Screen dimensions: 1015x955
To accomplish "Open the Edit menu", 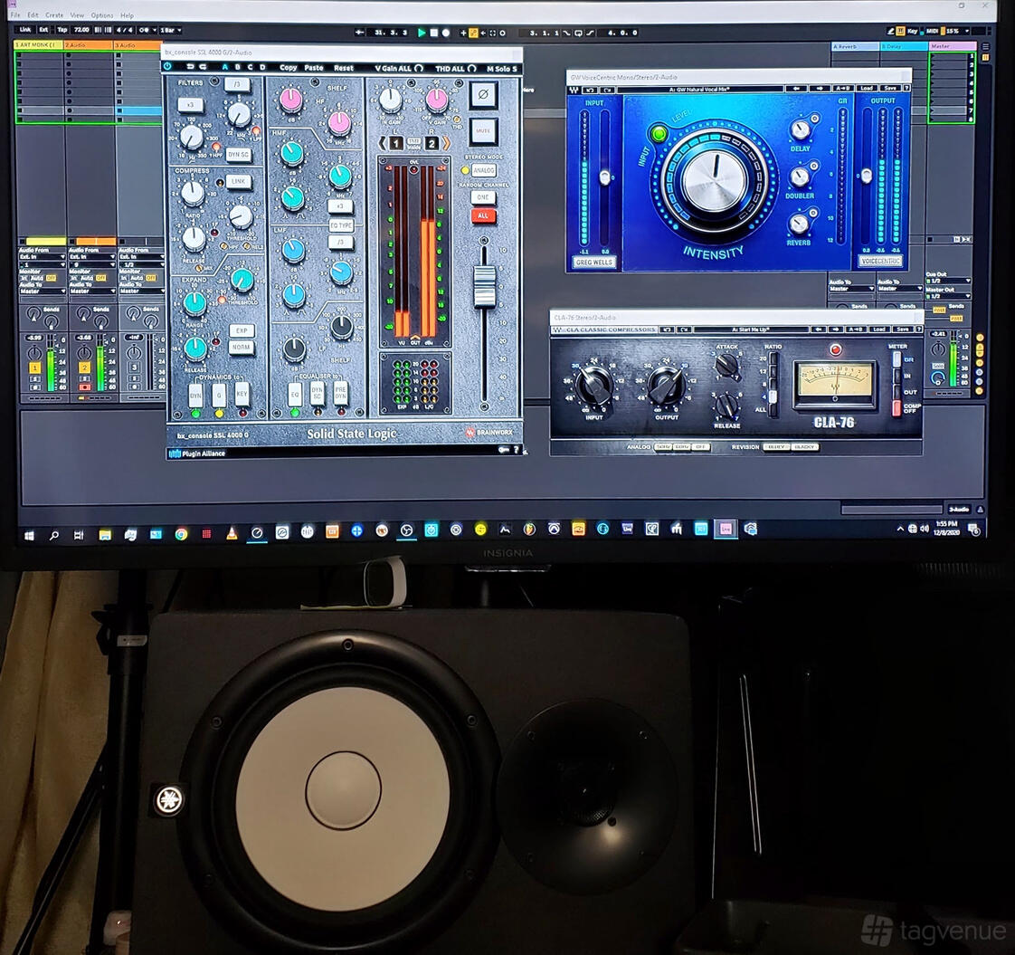I will click(x=33, y=14).
